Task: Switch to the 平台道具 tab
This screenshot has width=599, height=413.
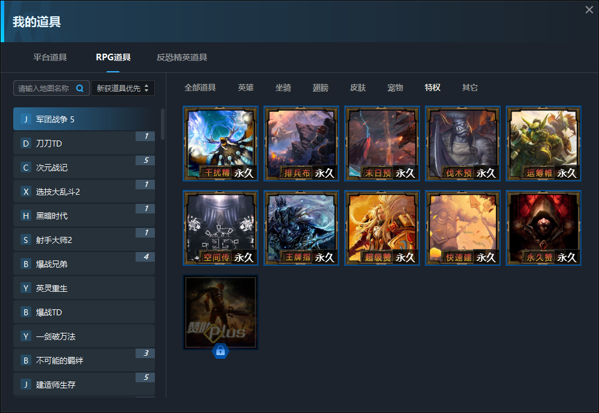Action: tap(50, 57)
